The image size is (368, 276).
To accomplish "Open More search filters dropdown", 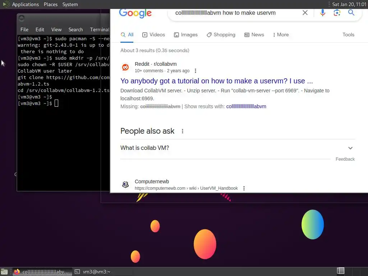I will pyautogui.click(x=281, y=35).
